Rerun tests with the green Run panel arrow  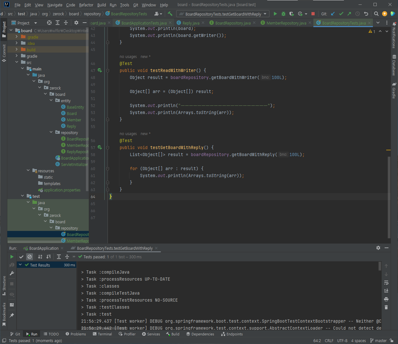(x=12, y=257)
